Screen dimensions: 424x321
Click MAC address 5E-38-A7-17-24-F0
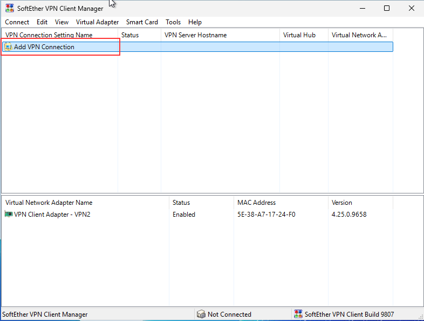266,215
